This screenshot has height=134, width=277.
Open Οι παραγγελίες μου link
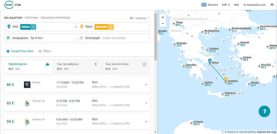pyautogui.click(x=254, y=5)
